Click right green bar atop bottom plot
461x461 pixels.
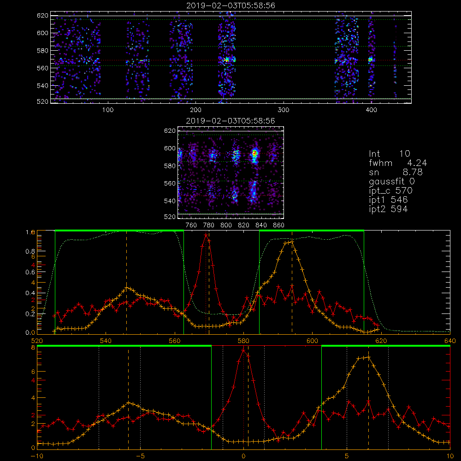(x=386, y=346)
